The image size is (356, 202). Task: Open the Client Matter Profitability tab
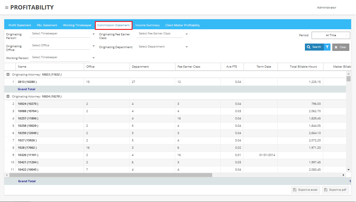click(x=182, y=25)
